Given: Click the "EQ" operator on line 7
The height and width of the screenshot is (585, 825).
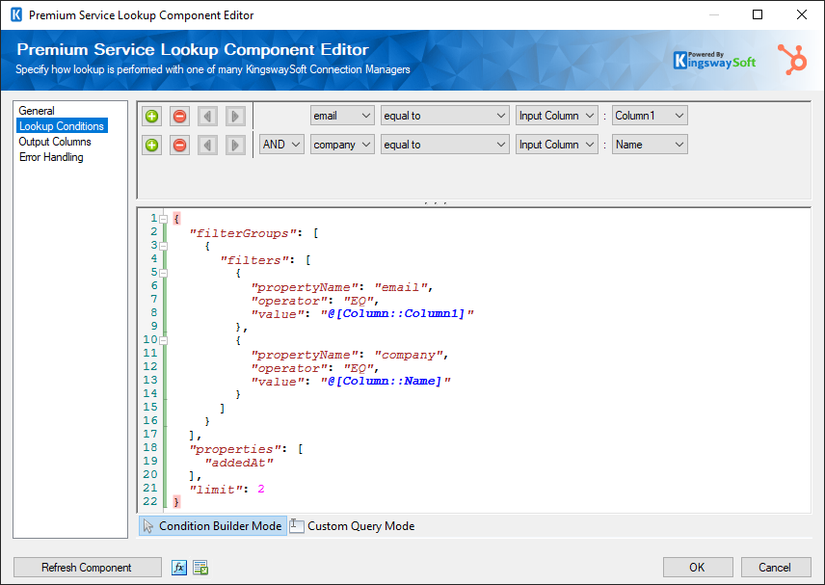Looking at the screenshot, I should coord(359,301).
